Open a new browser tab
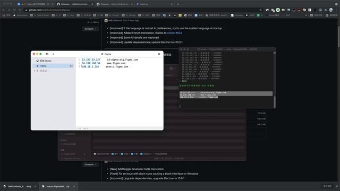 [178, 4]
